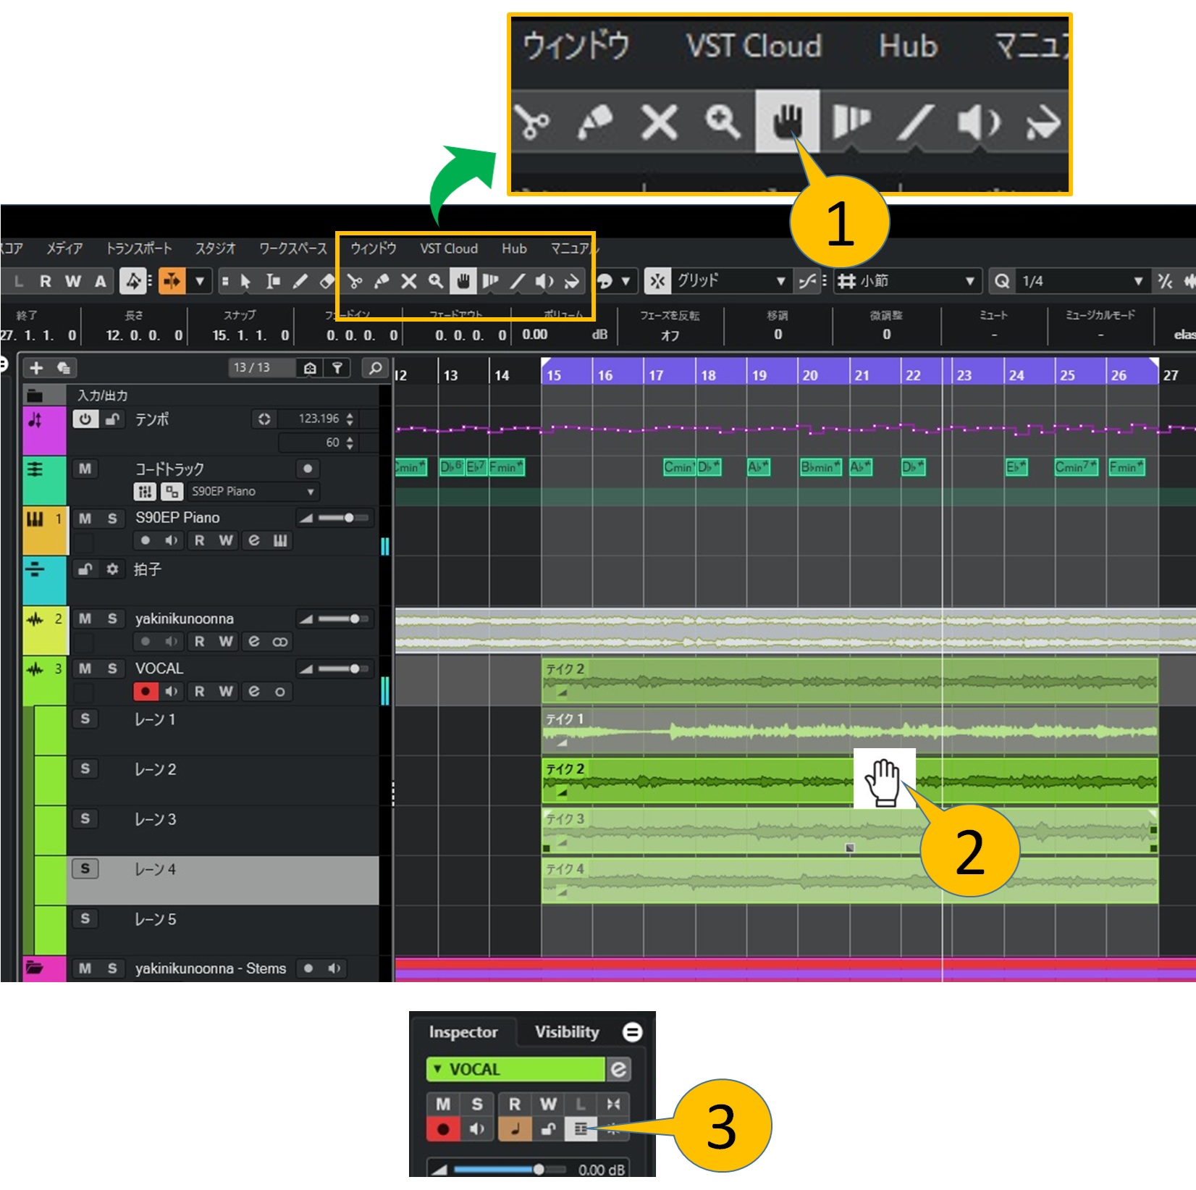Select the Split scissors tool in main toolbar
The image size is (1196, 1190).
click(x=355, y=281)
